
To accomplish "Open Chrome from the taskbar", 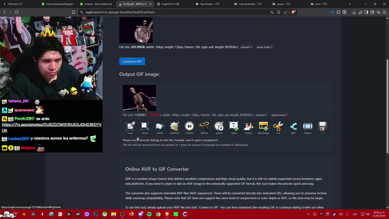I will tap(158, 214).
